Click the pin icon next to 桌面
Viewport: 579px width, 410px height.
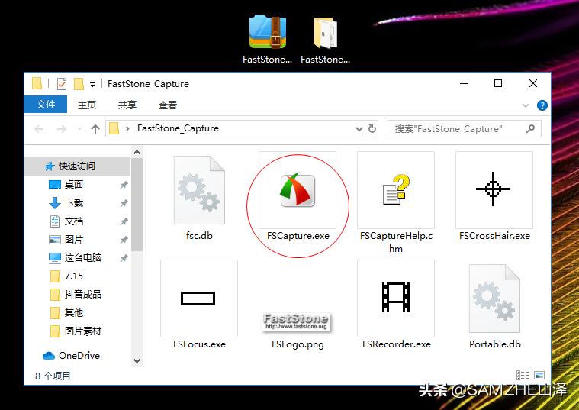(x=124, y=185)
